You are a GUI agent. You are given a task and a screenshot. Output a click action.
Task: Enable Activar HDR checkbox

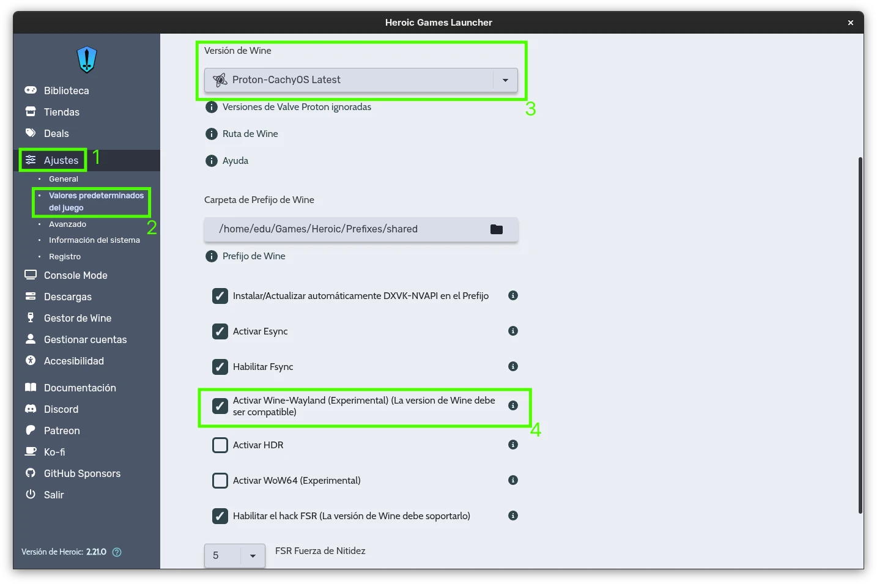click(x=220, y=445)
